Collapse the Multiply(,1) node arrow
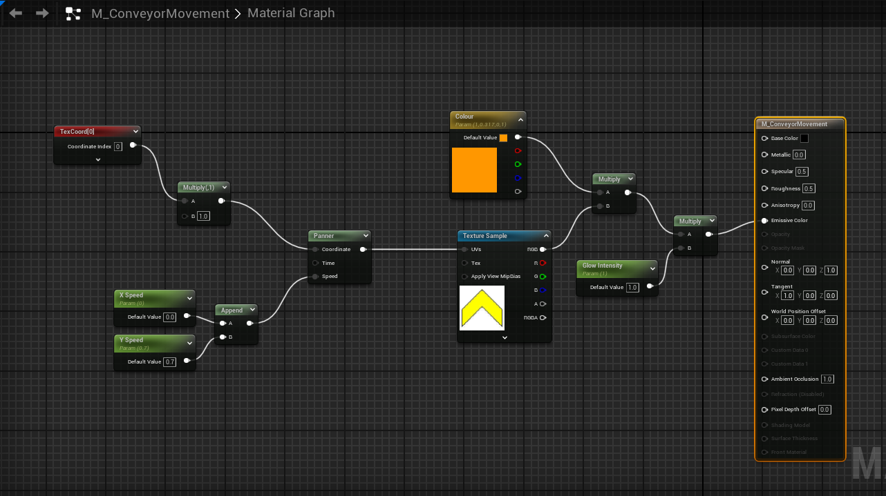The width and height of the screenshot is (886, 496). (223, 187)
